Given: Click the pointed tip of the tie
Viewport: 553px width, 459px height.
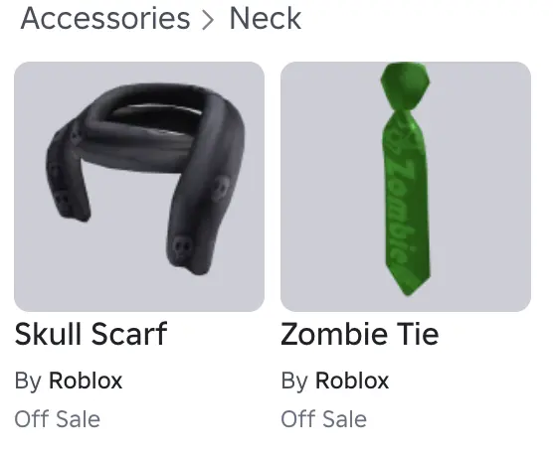Looking at the screenshot, I should (x=409, y=285).
